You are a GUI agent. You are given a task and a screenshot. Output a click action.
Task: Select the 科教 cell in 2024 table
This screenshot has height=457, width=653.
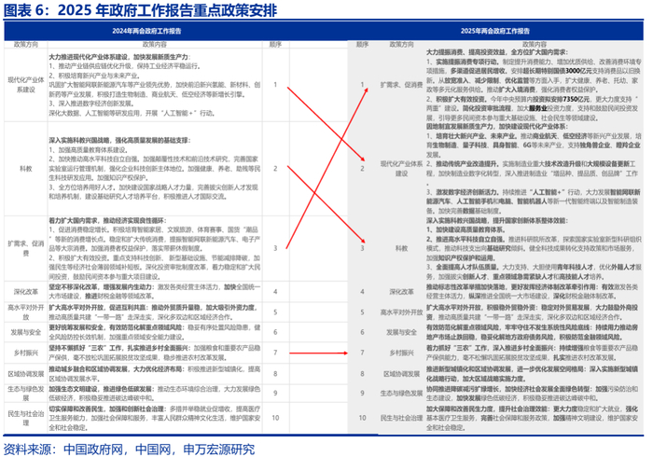click(26, 169)
